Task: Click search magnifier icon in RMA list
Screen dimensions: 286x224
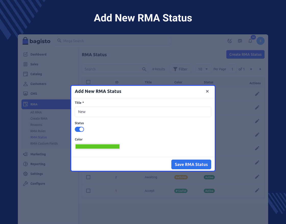Action: (144, 69)
